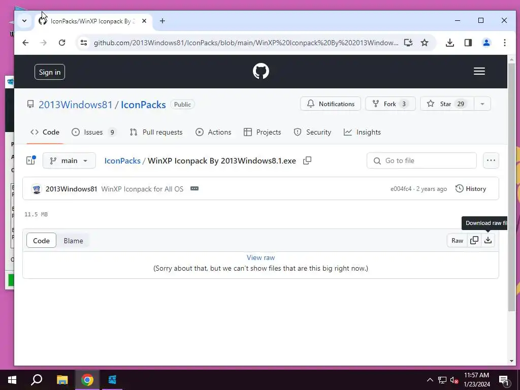
Task: Open the Chrome three-dot menu
Action: point(504,43)
